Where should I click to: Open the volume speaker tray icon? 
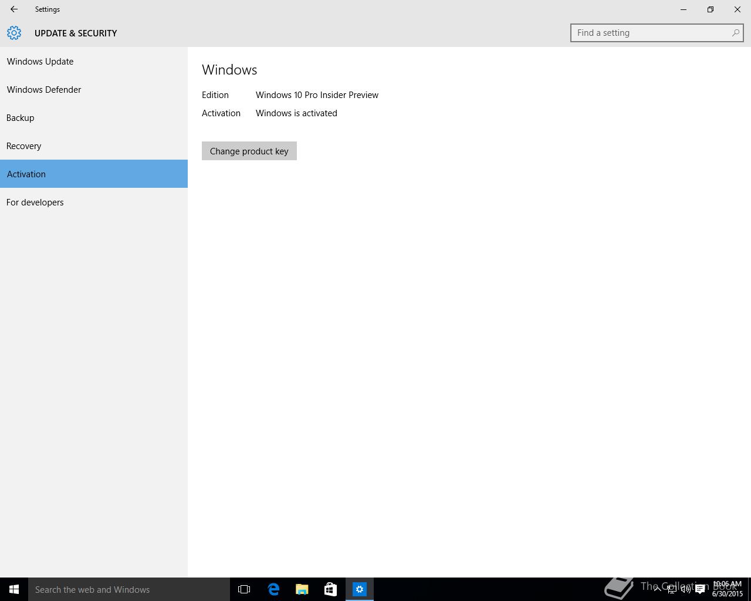[x=686, y=589]
